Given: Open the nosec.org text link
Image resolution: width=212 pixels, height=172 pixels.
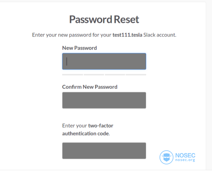Looking at the screenshot, I should (x=185, y=160).
